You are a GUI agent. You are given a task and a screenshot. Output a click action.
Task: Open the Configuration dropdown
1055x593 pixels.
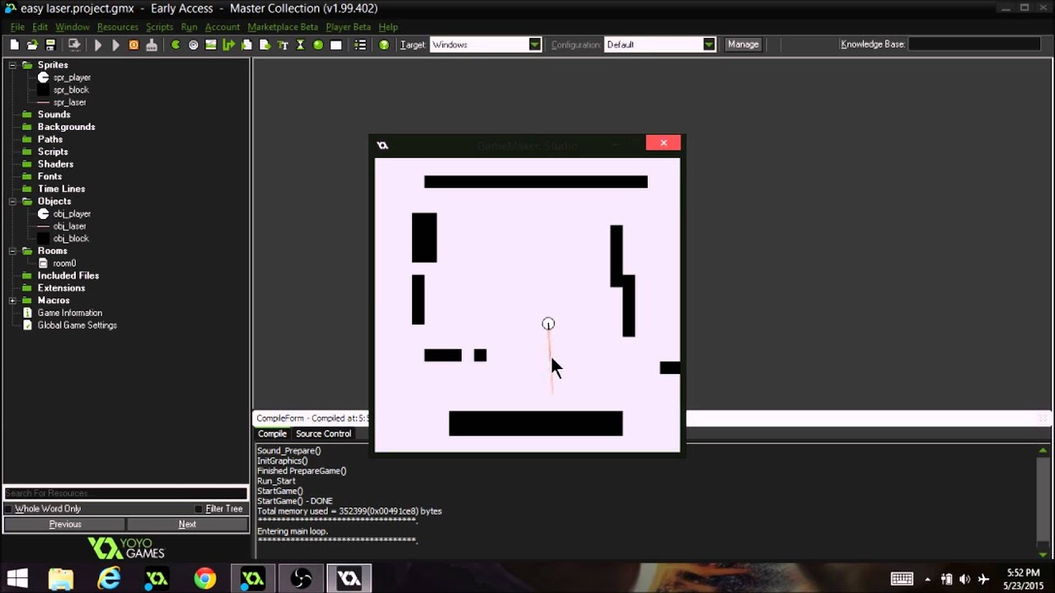pyautogui.click(x=709, y=44)
